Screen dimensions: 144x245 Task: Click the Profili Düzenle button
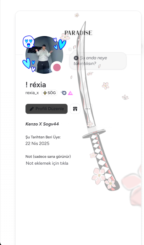click(47, 109)
